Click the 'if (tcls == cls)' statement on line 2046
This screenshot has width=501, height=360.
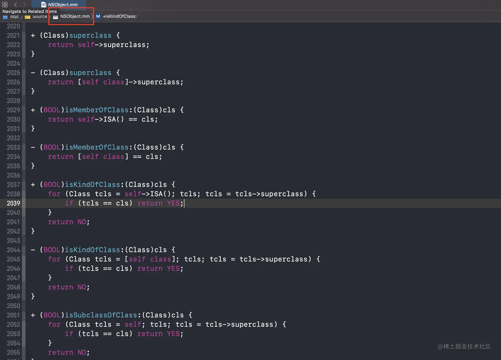click(x=124, y=269)
